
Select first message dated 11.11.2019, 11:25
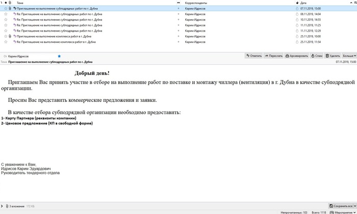click(x=178, y=25)
